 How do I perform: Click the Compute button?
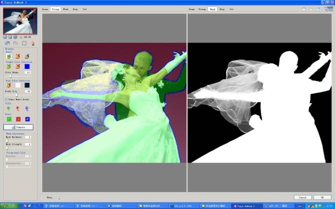click(19, 127)
